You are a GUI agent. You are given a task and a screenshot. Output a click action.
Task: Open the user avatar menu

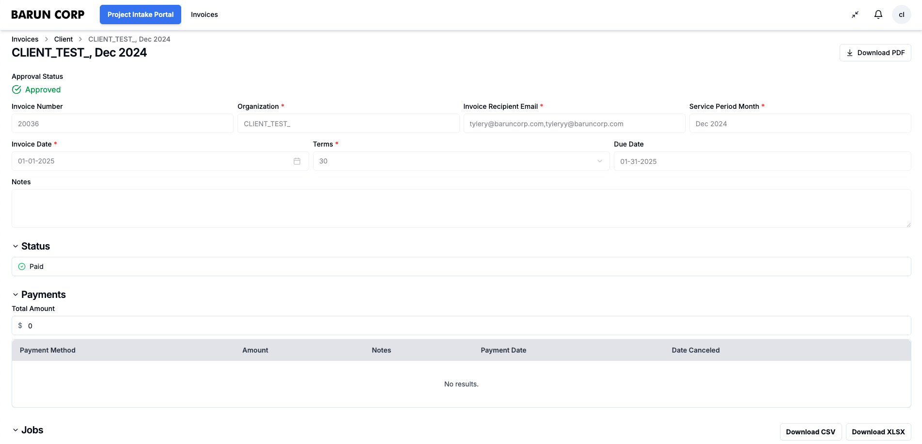(901, 15)
